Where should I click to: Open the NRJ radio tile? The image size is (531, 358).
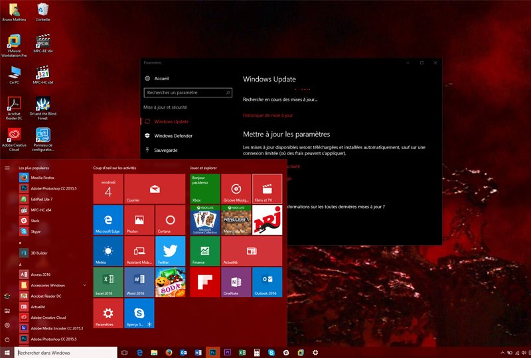[x=267, y=220]
